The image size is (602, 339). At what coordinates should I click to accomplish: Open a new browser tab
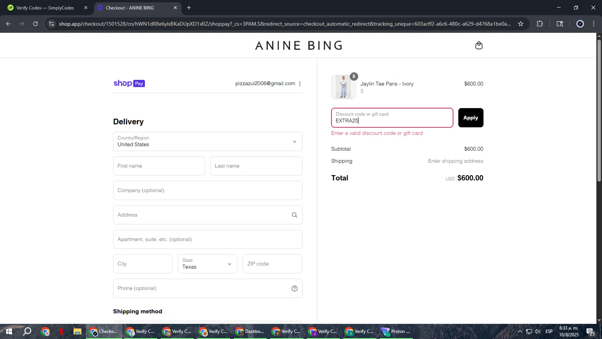(189, 8)
